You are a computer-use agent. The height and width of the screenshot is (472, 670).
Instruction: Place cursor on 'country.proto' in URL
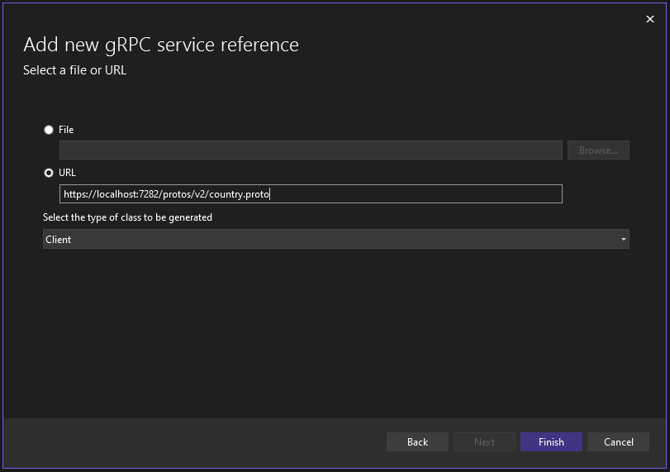pyautogui.click(x=240, y=194)
